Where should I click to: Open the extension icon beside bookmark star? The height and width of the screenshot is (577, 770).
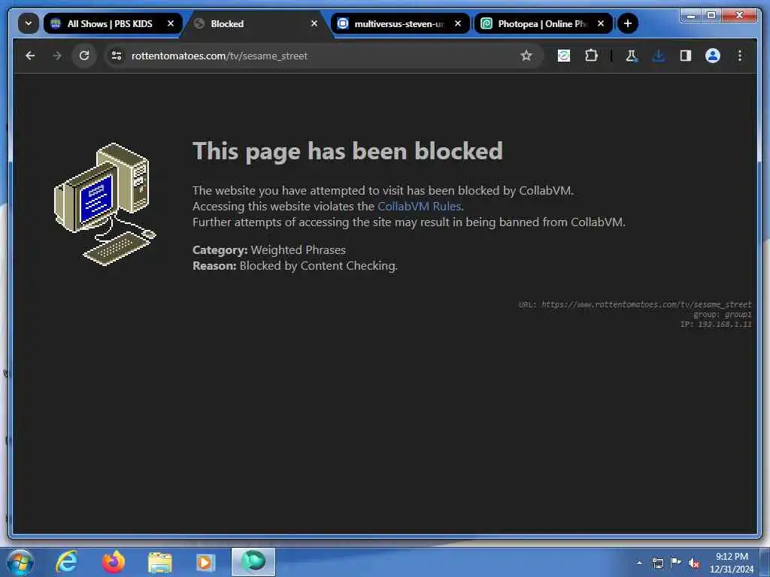coord(564,56)
